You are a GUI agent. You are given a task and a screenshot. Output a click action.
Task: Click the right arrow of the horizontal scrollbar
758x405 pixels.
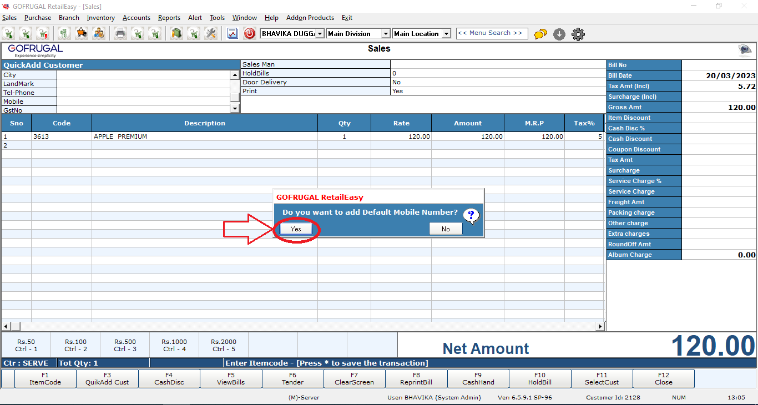tap(600, 326)
